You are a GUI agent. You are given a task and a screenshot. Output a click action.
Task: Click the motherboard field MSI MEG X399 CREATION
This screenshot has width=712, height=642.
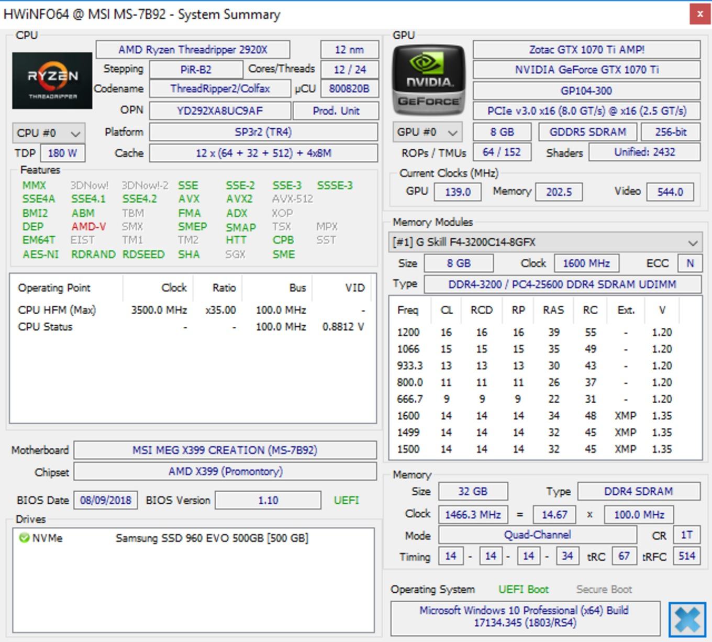pos(225,450)
